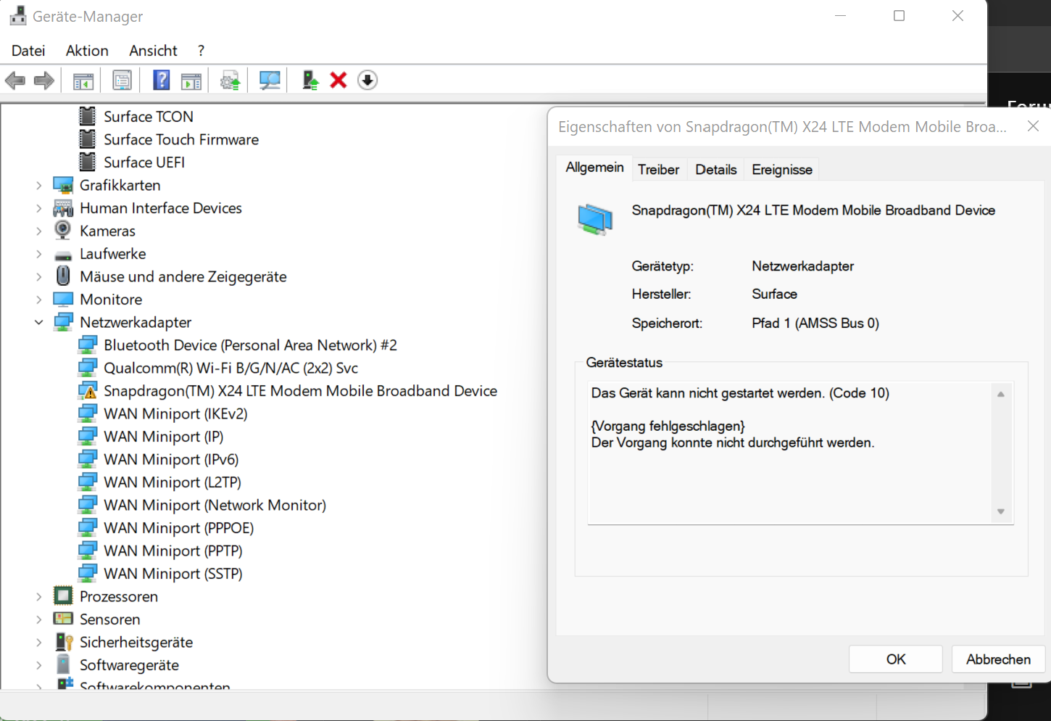The width and height of the screenshot is (1051, 721).
Task: Select Surface Touch Firmware entry
Action: 181,139
